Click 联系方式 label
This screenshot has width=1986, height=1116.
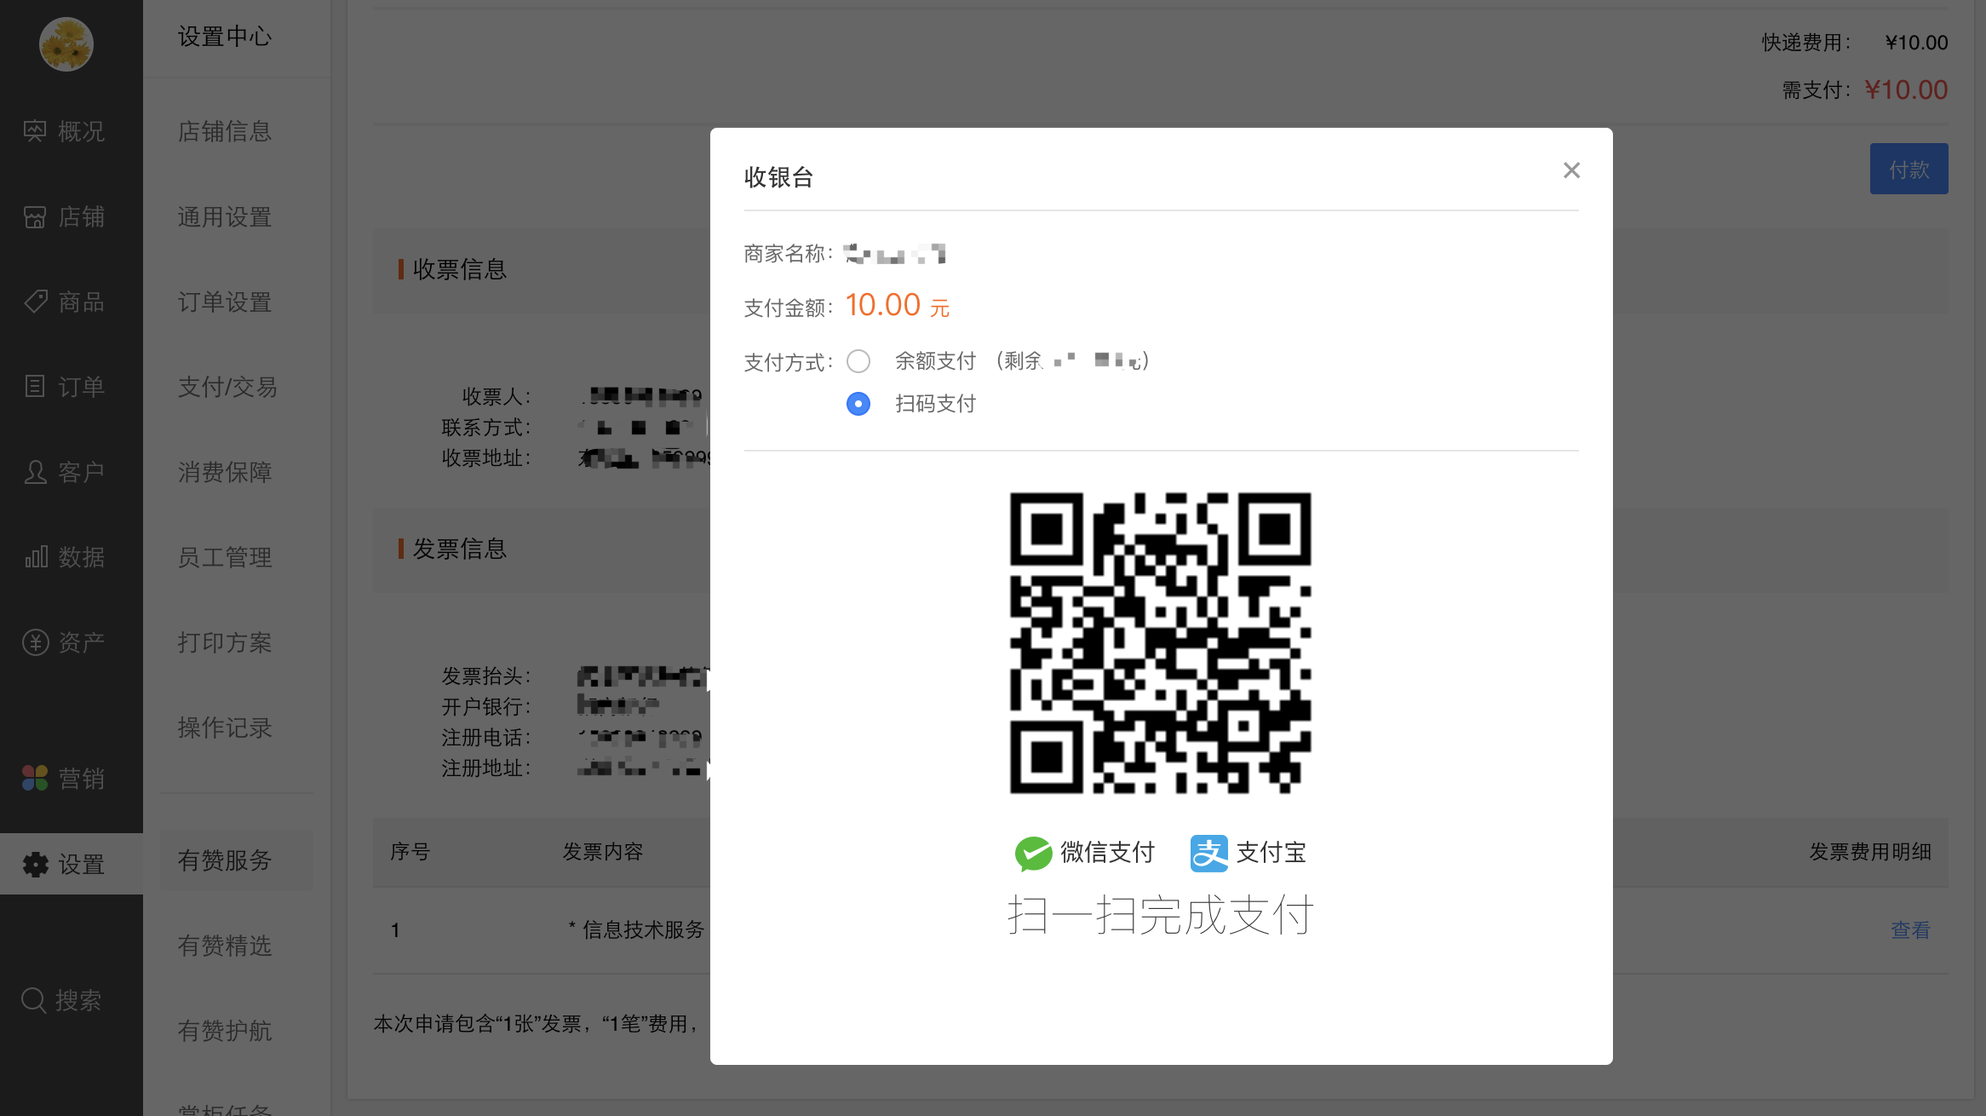pyautogui.click(x=486, y=428)
